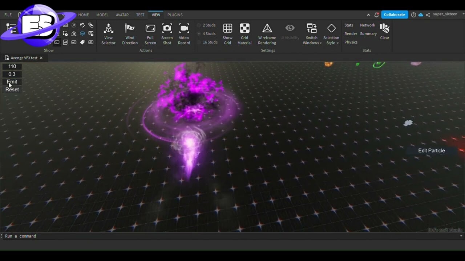Select the 0.3 value field

(12, 74)
